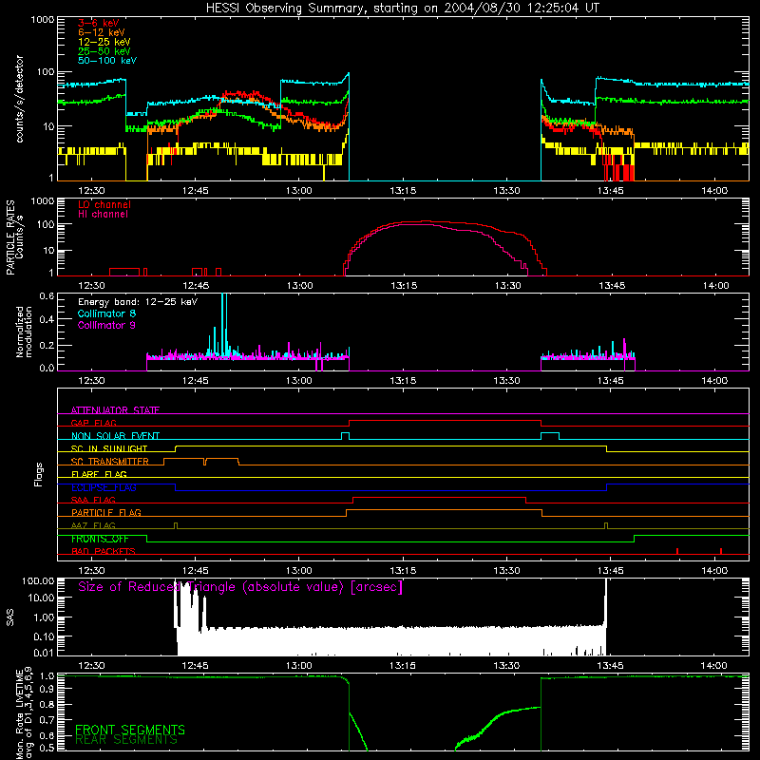Select the 25-50 keV legend label
This screenshot has height=760, width=760.
tap(104, 51)
